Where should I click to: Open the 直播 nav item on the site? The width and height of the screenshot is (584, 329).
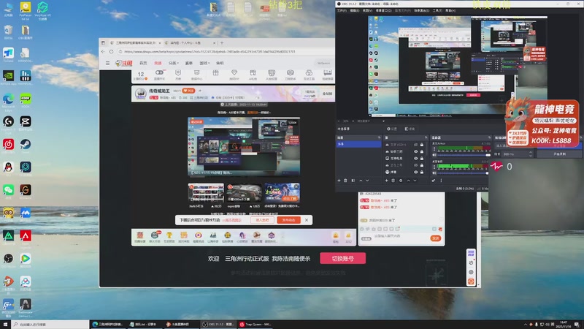(158, 63)
